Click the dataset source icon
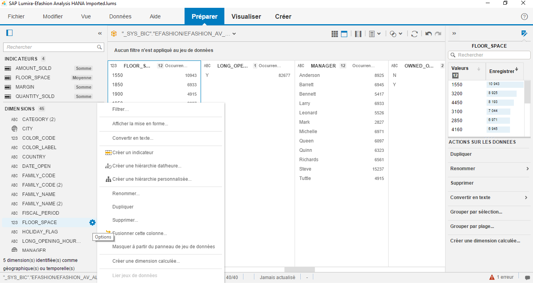Viewport: 533px width, 283px height. click(x=114, y=34)
